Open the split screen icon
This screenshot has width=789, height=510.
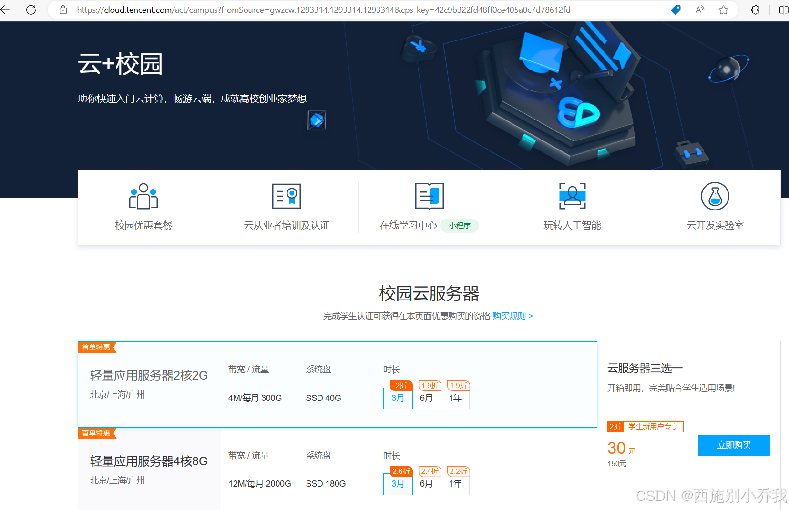783,10
